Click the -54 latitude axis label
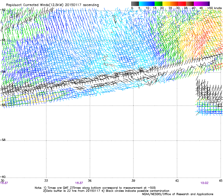The height and width of the screenshot is (196, 223). tap(3, 71)
